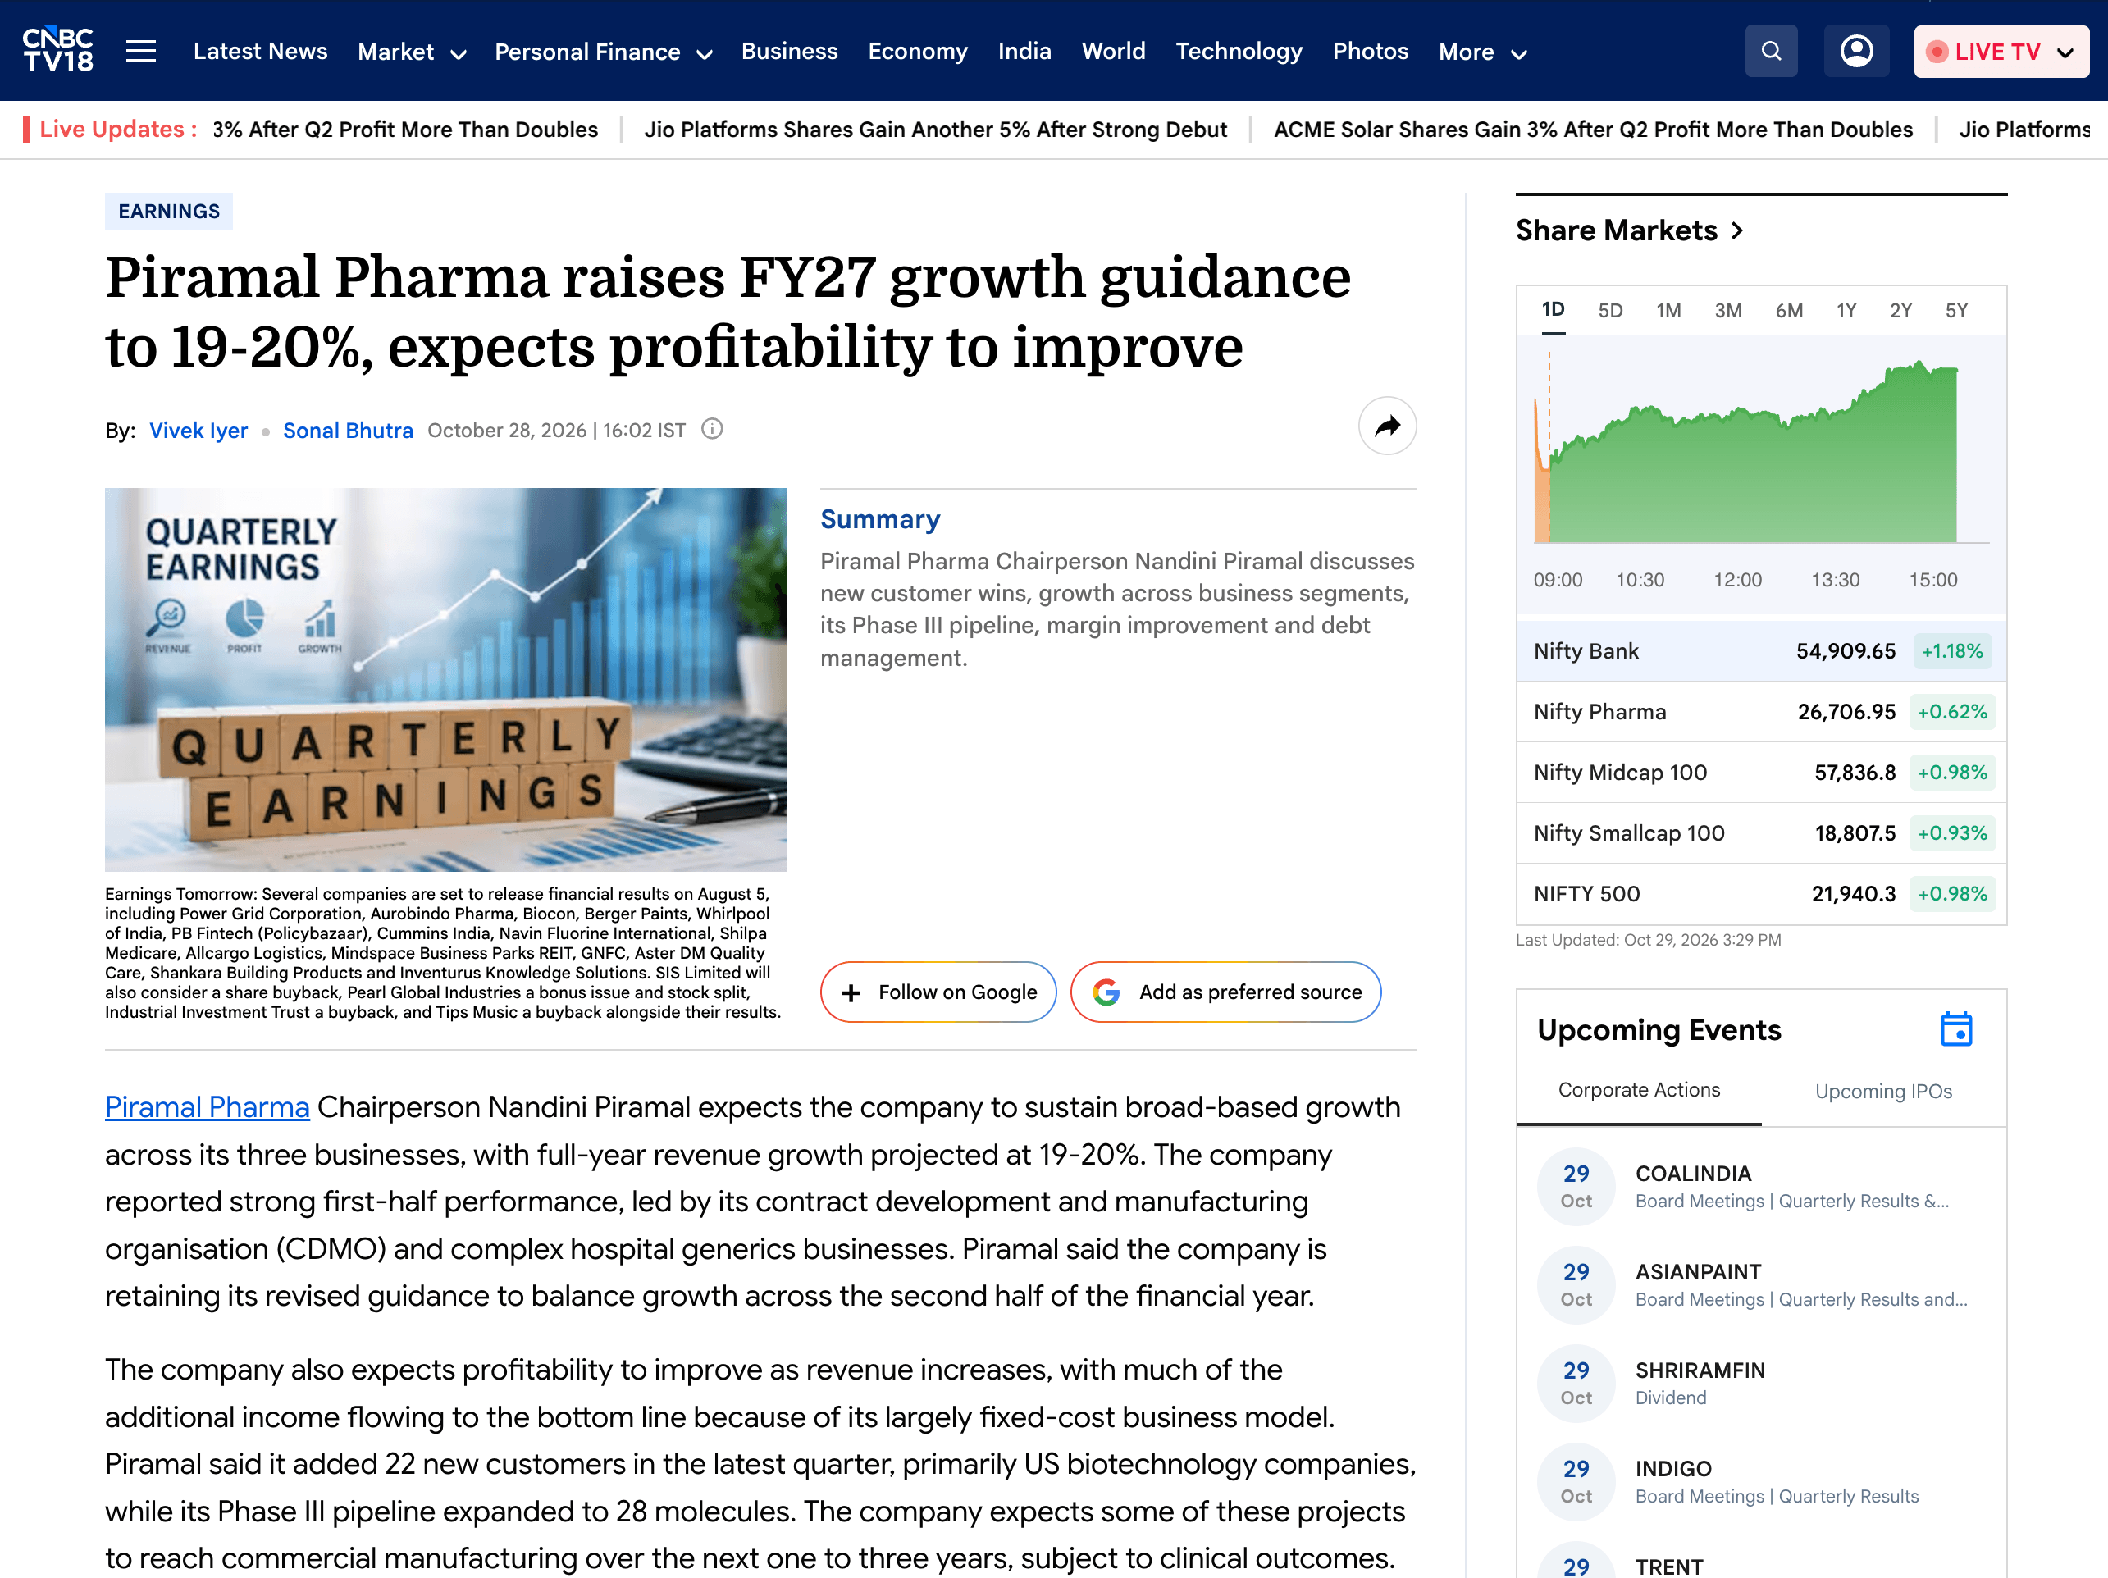Screen dimensions: 2108x1578
Task: Open the calendar icon in Upcoming Events
Action: tap(1955, 1029)
